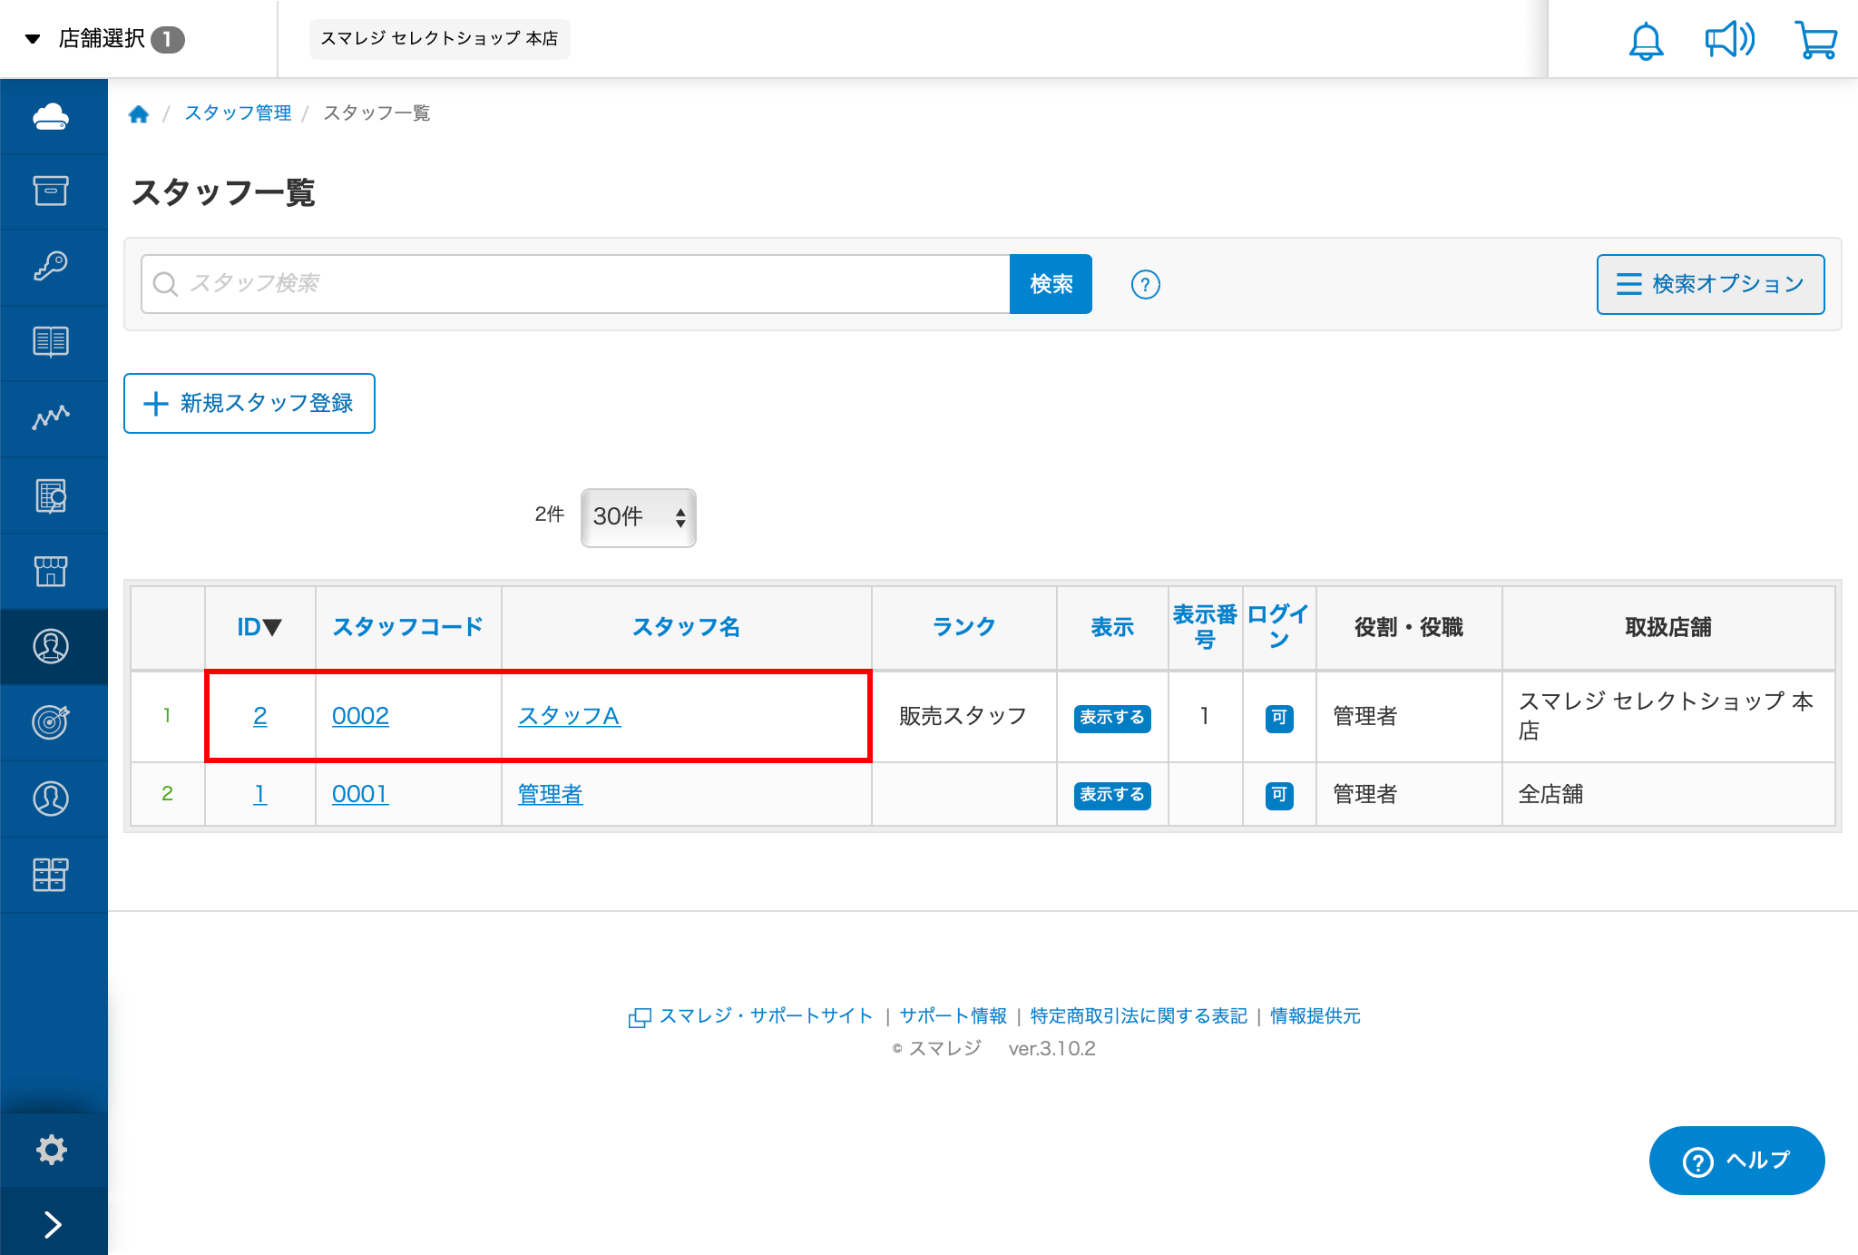Screen dimensions: 1858x1255
Task: Open the settings gear icon
Action: pos(52,1150)
